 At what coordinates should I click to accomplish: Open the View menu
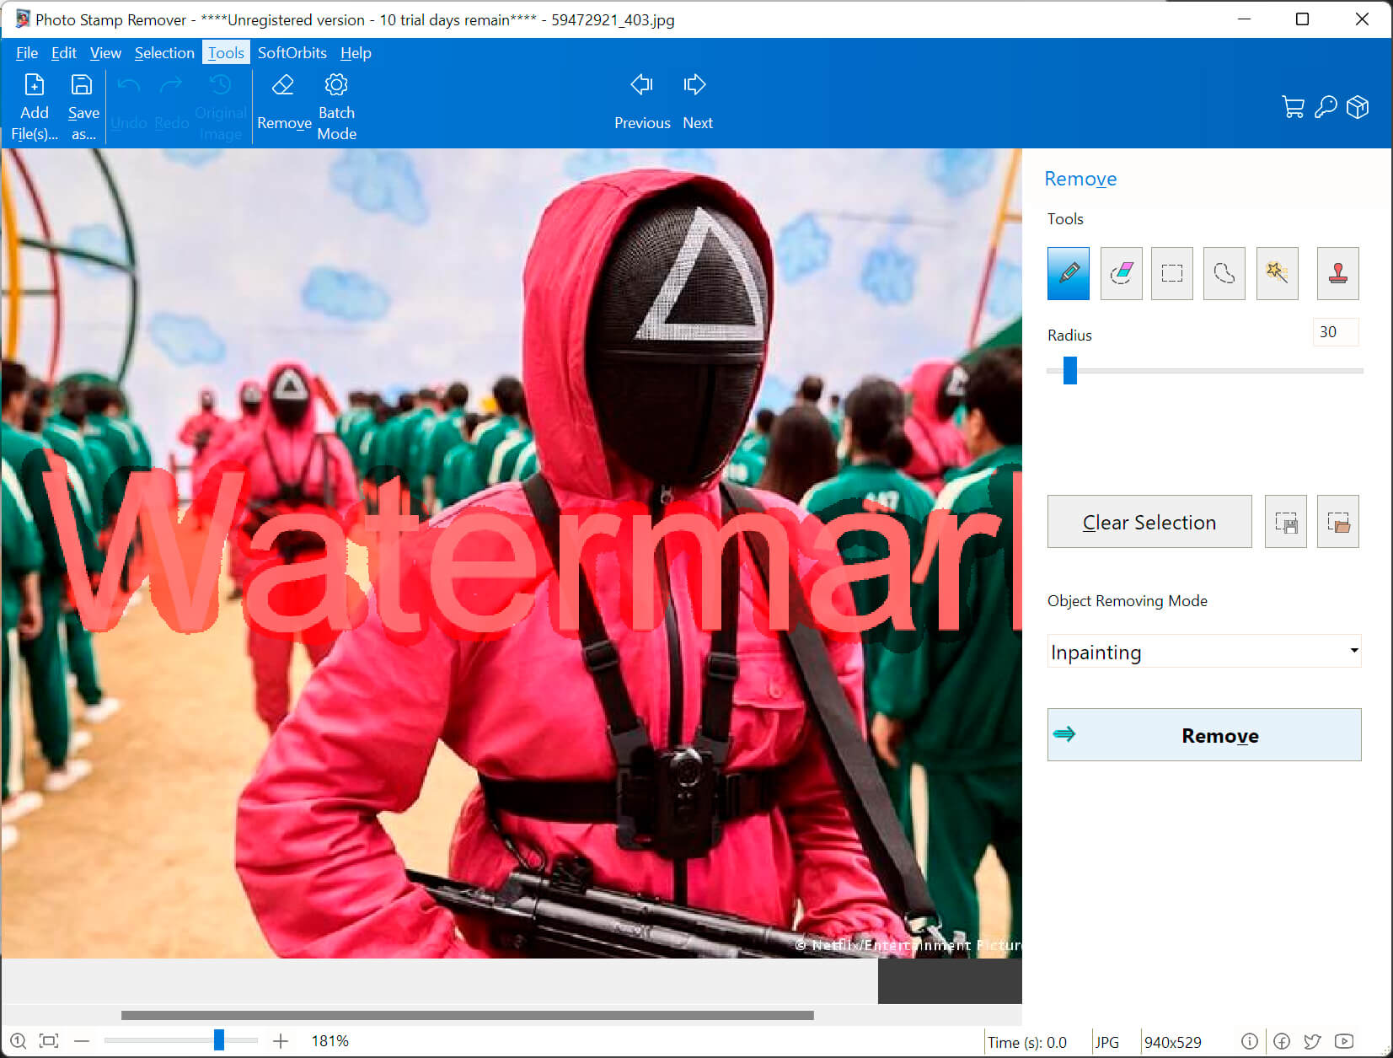click(x=105, y=52)
